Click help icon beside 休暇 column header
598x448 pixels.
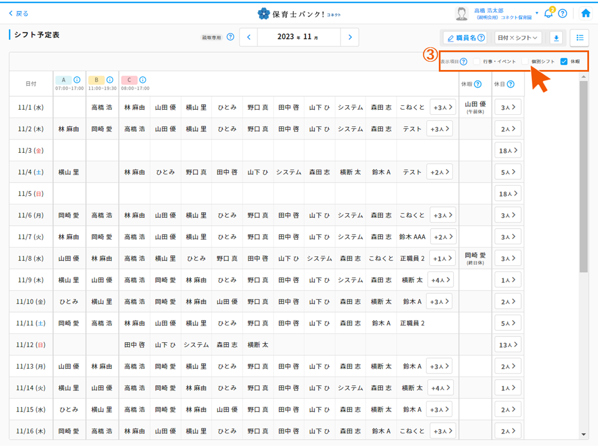coord(478,85)
